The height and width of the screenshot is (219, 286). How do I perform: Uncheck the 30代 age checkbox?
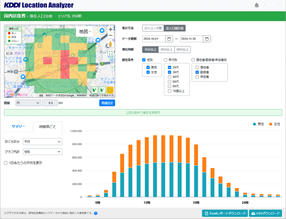(x=170, y=72)
